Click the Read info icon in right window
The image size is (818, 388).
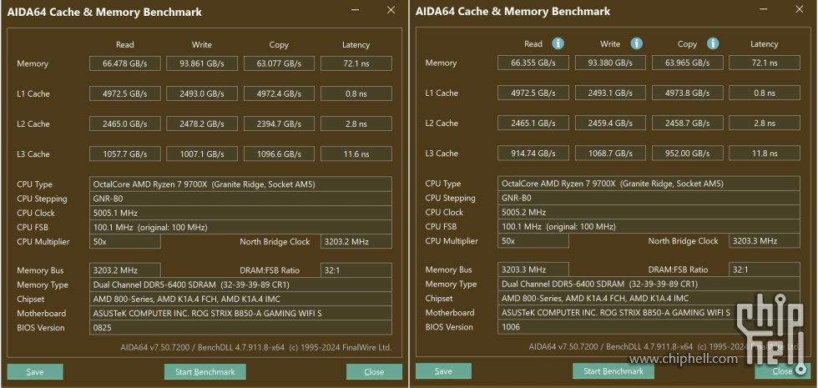coord(558,43)
